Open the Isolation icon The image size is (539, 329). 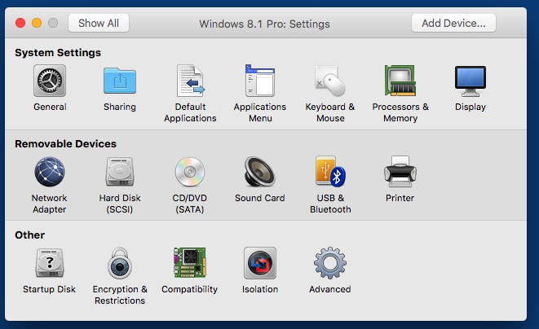(260, 263)
